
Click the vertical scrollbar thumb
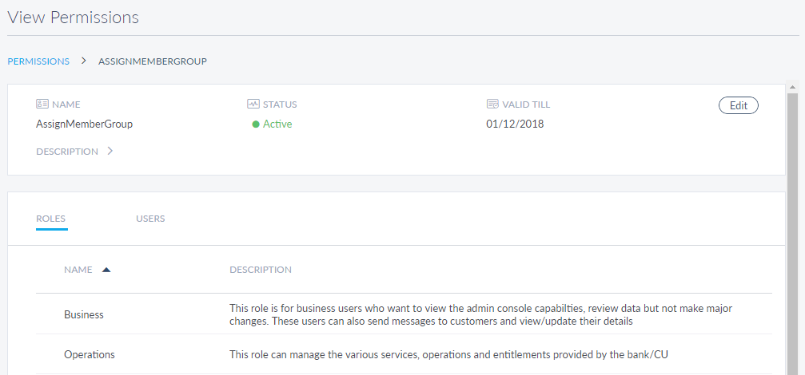click(793, 231)
